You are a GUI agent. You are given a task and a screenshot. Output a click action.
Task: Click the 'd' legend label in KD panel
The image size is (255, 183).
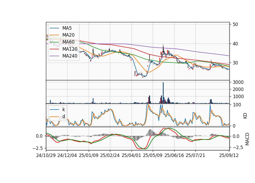(x=64, y=116)
